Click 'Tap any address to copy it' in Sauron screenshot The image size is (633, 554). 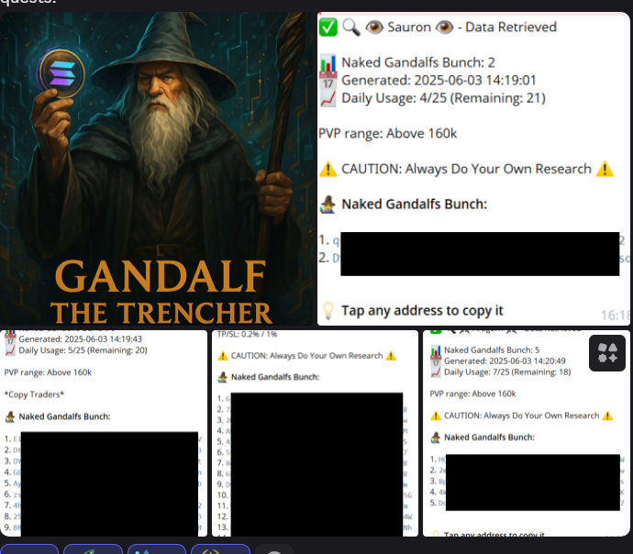422,310
